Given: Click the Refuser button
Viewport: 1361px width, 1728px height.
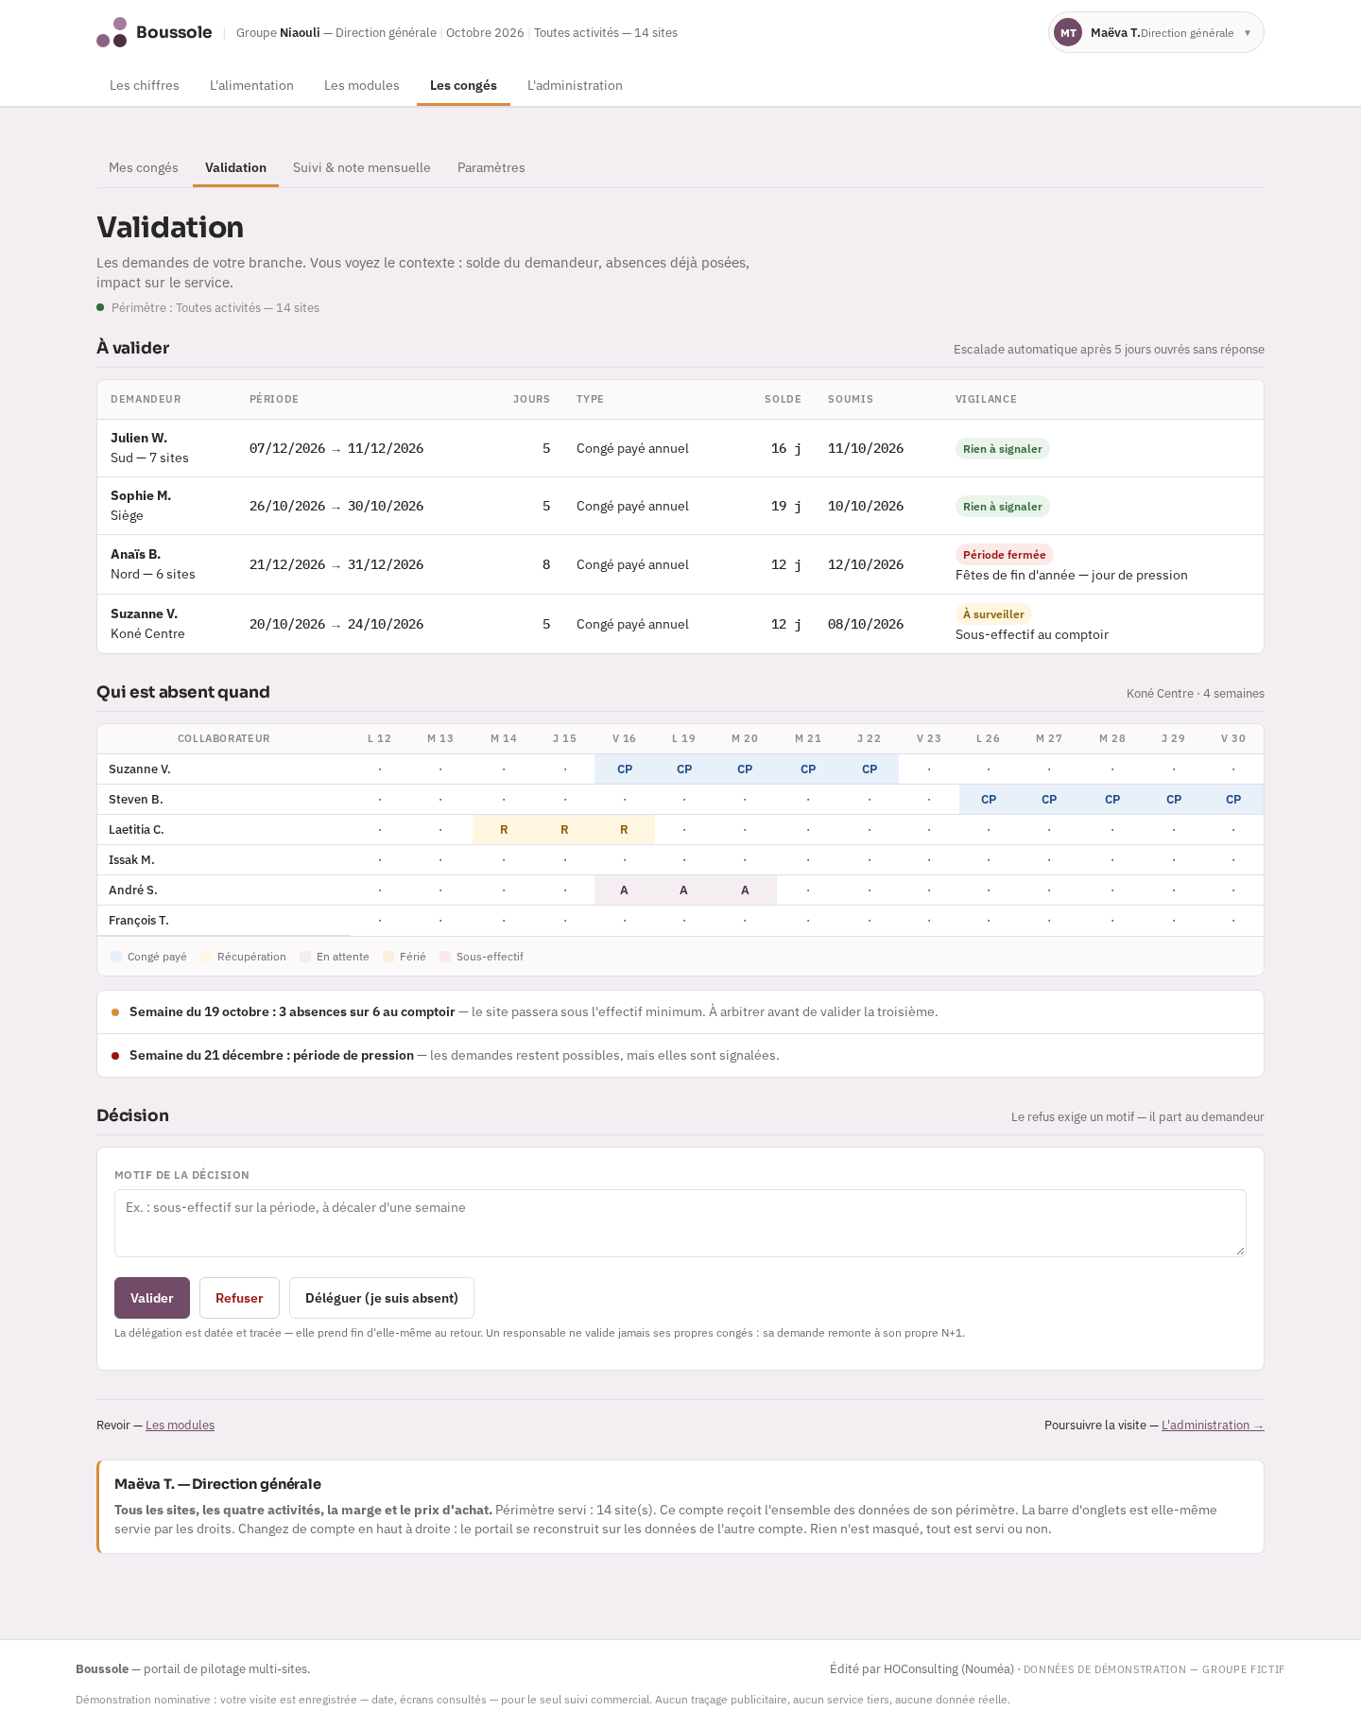Looking at the screenshot, I should (x=239, y=1298).
